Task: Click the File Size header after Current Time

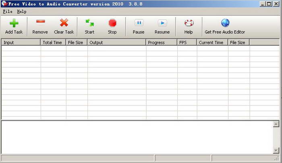Action: point(238,42)
